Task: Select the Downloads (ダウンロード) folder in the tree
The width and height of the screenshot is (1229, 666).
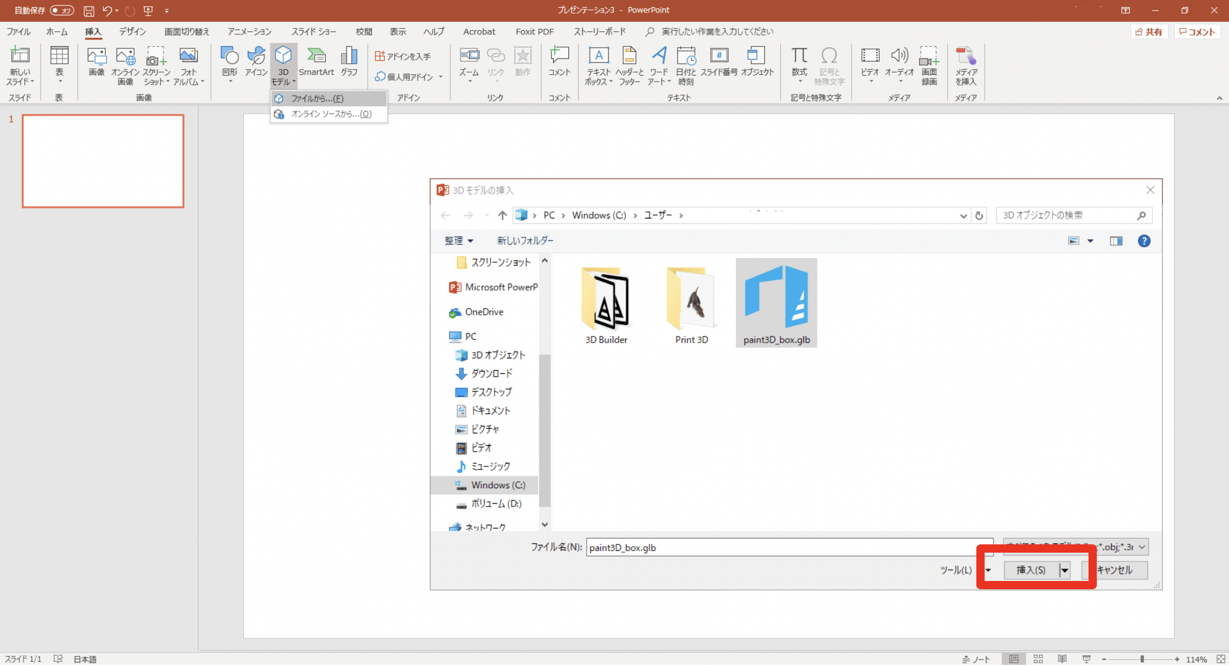Action: tap(491, 374)
